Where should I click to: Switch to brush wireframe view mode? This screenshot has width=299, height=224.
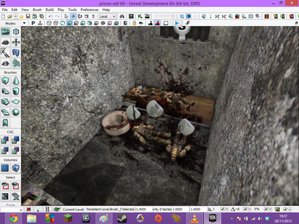tap(49, 23)
